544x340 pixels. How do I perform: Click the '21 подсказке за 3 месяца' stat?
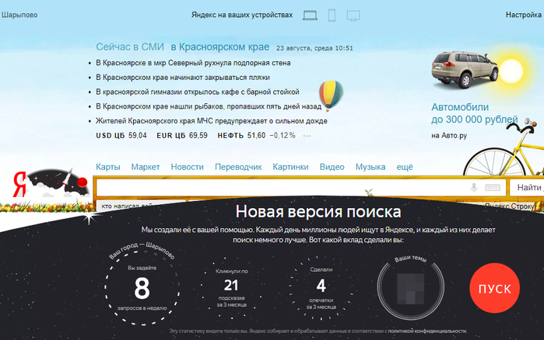(x=231, y=288)
